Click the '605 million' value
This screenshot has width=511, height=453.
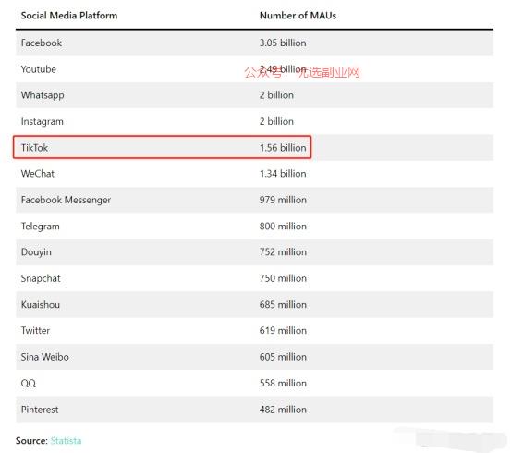tap(283, 357)
